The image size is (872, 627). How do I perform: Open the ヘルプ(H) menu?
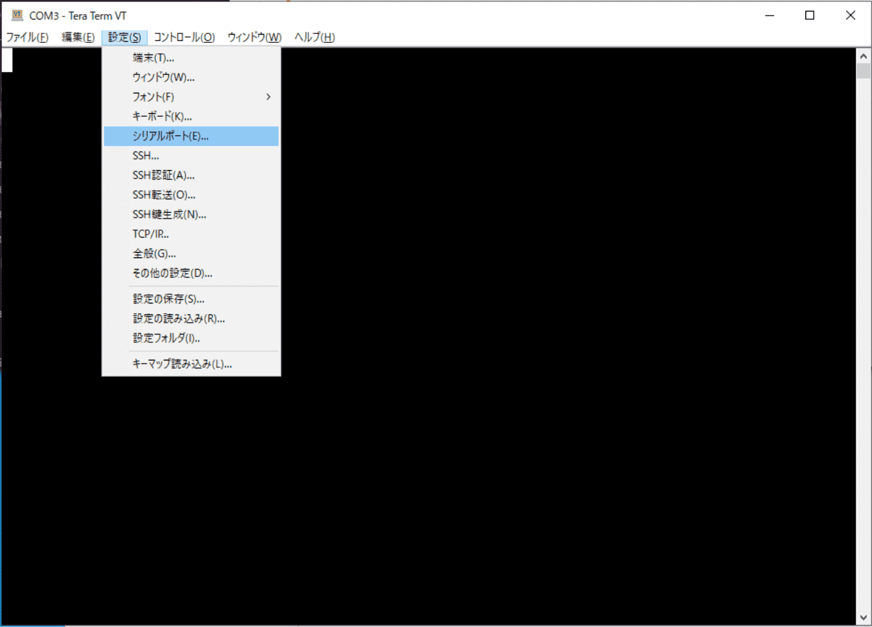pyautogui.click(x=314, y=38)
